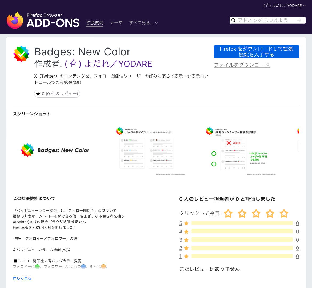
Task: Click the Badges: New Color extension icon
Action: click(x=21, y=54)
